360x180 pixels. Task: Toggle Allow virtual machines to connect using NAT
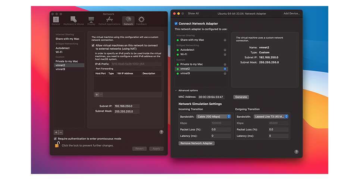pyautogui.click(x=93, y=45)
